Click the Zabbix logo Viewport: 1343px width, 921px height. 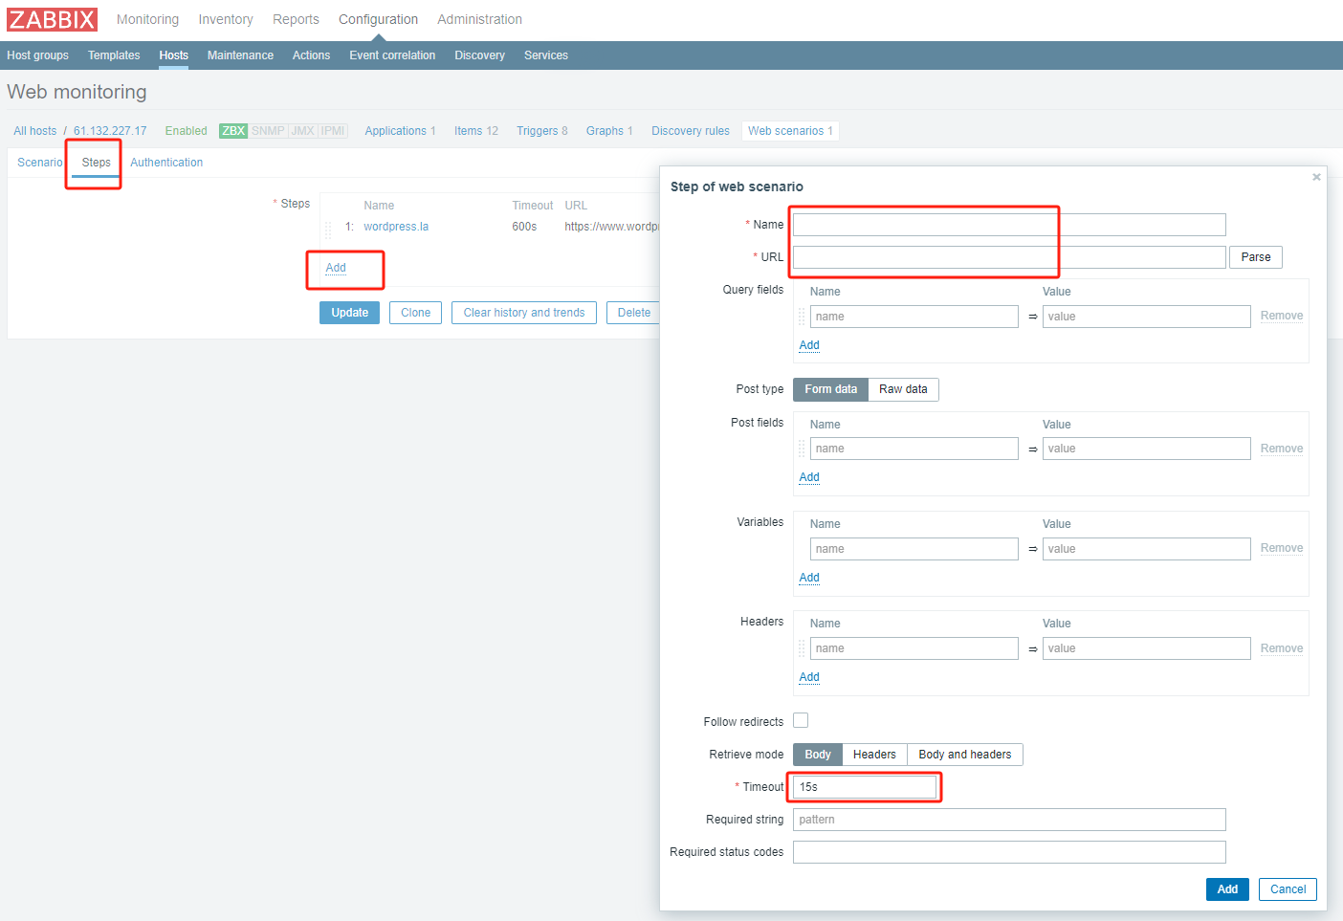point(53,19)
